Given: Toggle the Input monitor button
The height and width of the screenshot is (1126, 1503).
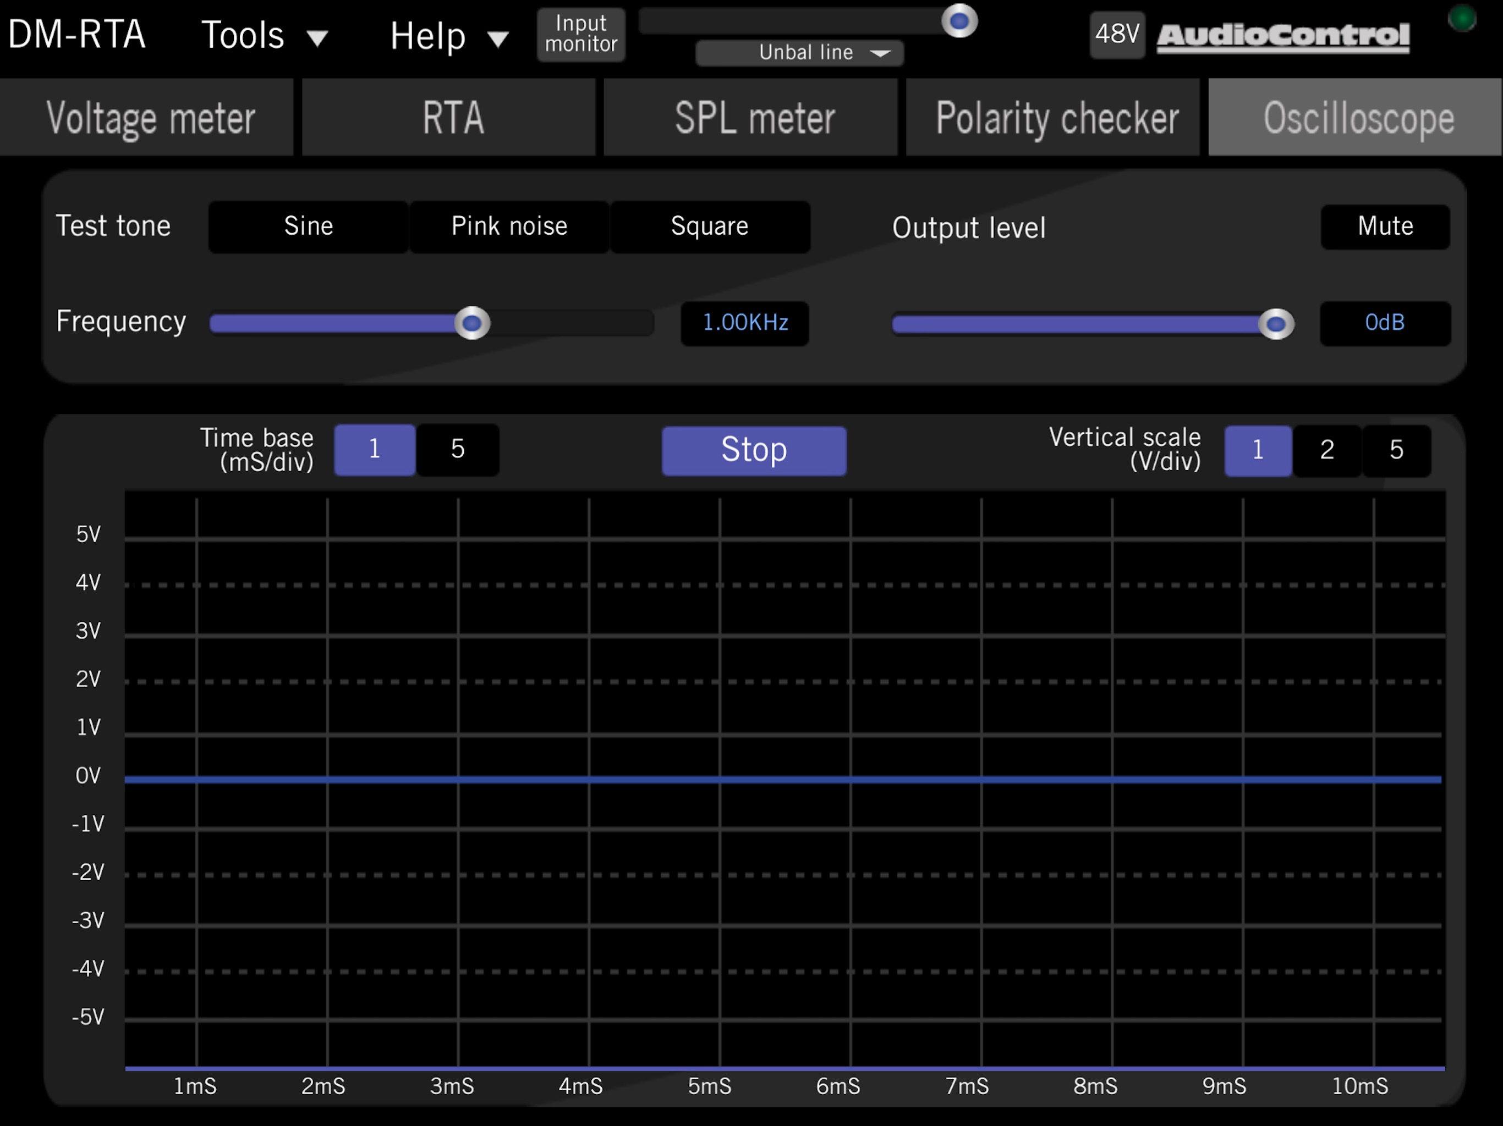Looking at the screenshot, I should pos(581,34).
